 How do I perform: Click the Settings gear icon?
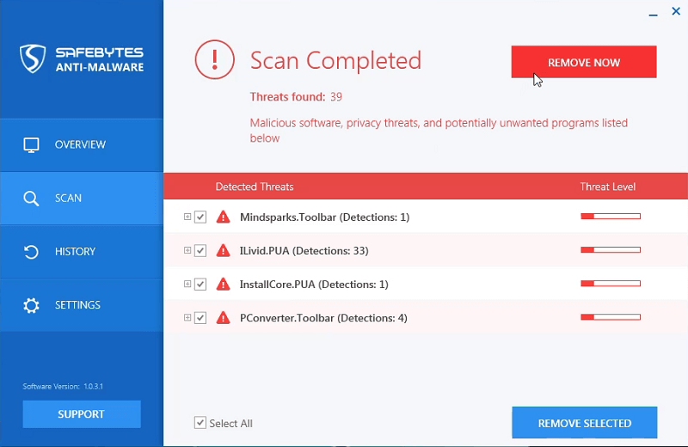(31, 305)
